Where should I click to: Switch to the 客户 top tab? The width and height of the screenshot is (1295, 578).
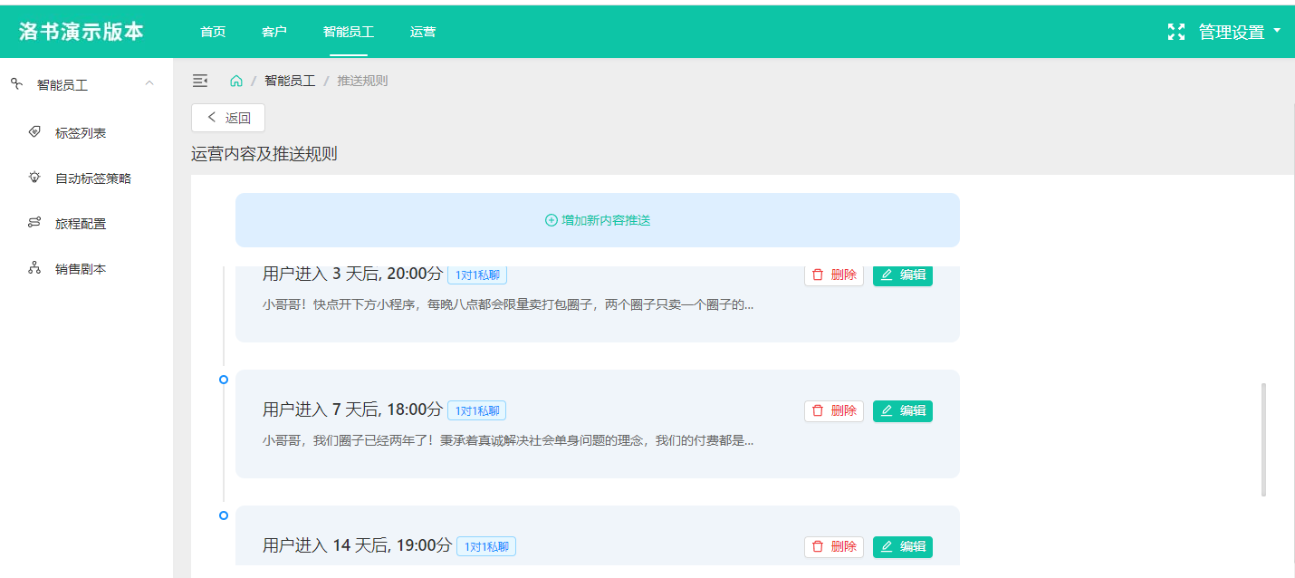point(273,32)
